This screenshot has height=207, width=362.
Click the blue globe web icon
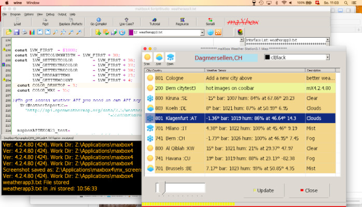tap(211, 32)
